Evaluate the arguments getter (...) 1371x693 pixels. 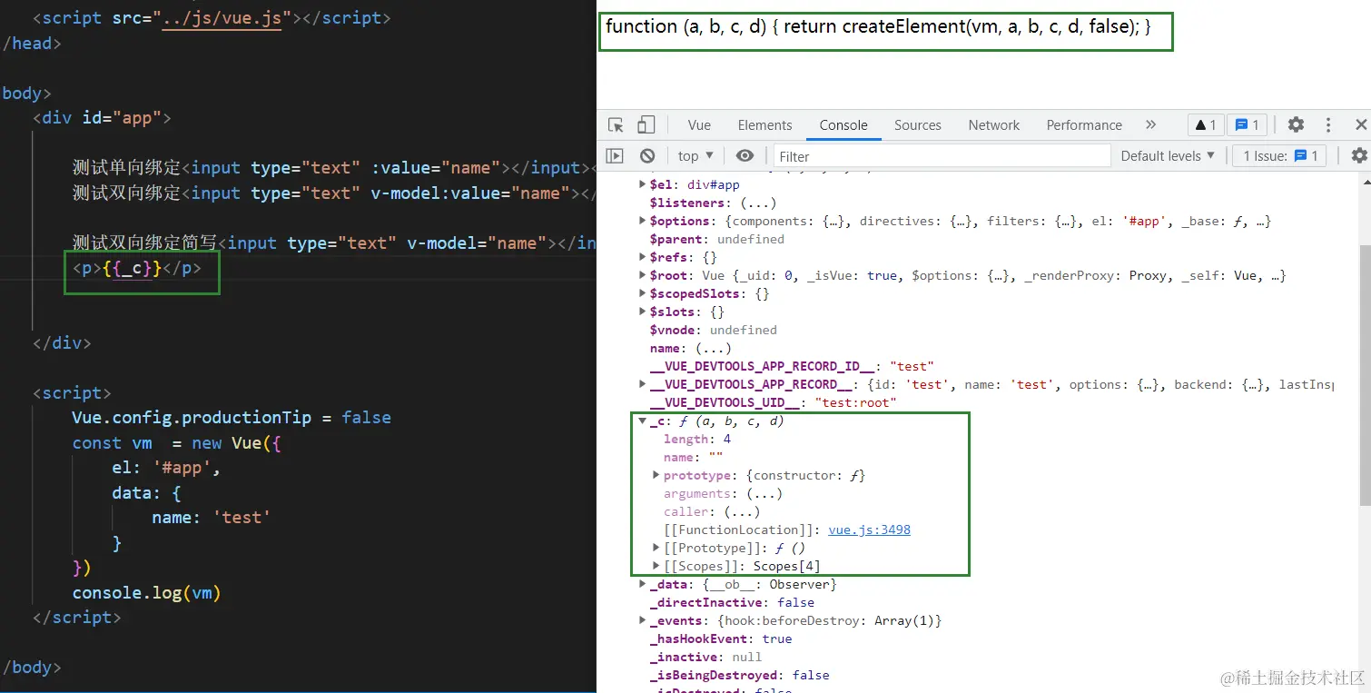click(764, 493)
